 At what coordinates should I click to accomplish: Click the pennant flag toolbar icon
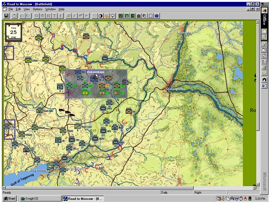tap(87, 16)
